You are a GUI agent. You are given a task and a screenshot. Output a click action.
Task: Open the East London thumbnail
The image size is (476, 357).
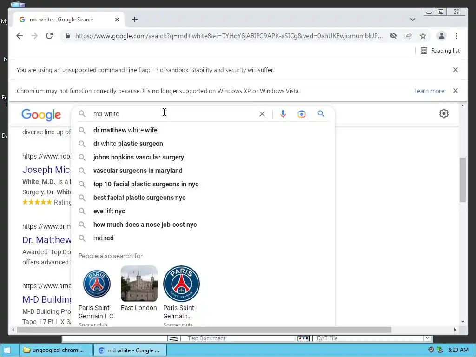[x=139, y=284]
